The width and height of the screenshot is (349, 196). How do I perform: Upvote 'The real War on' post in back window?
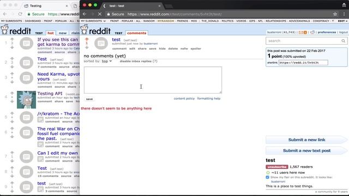click(12, 128)
